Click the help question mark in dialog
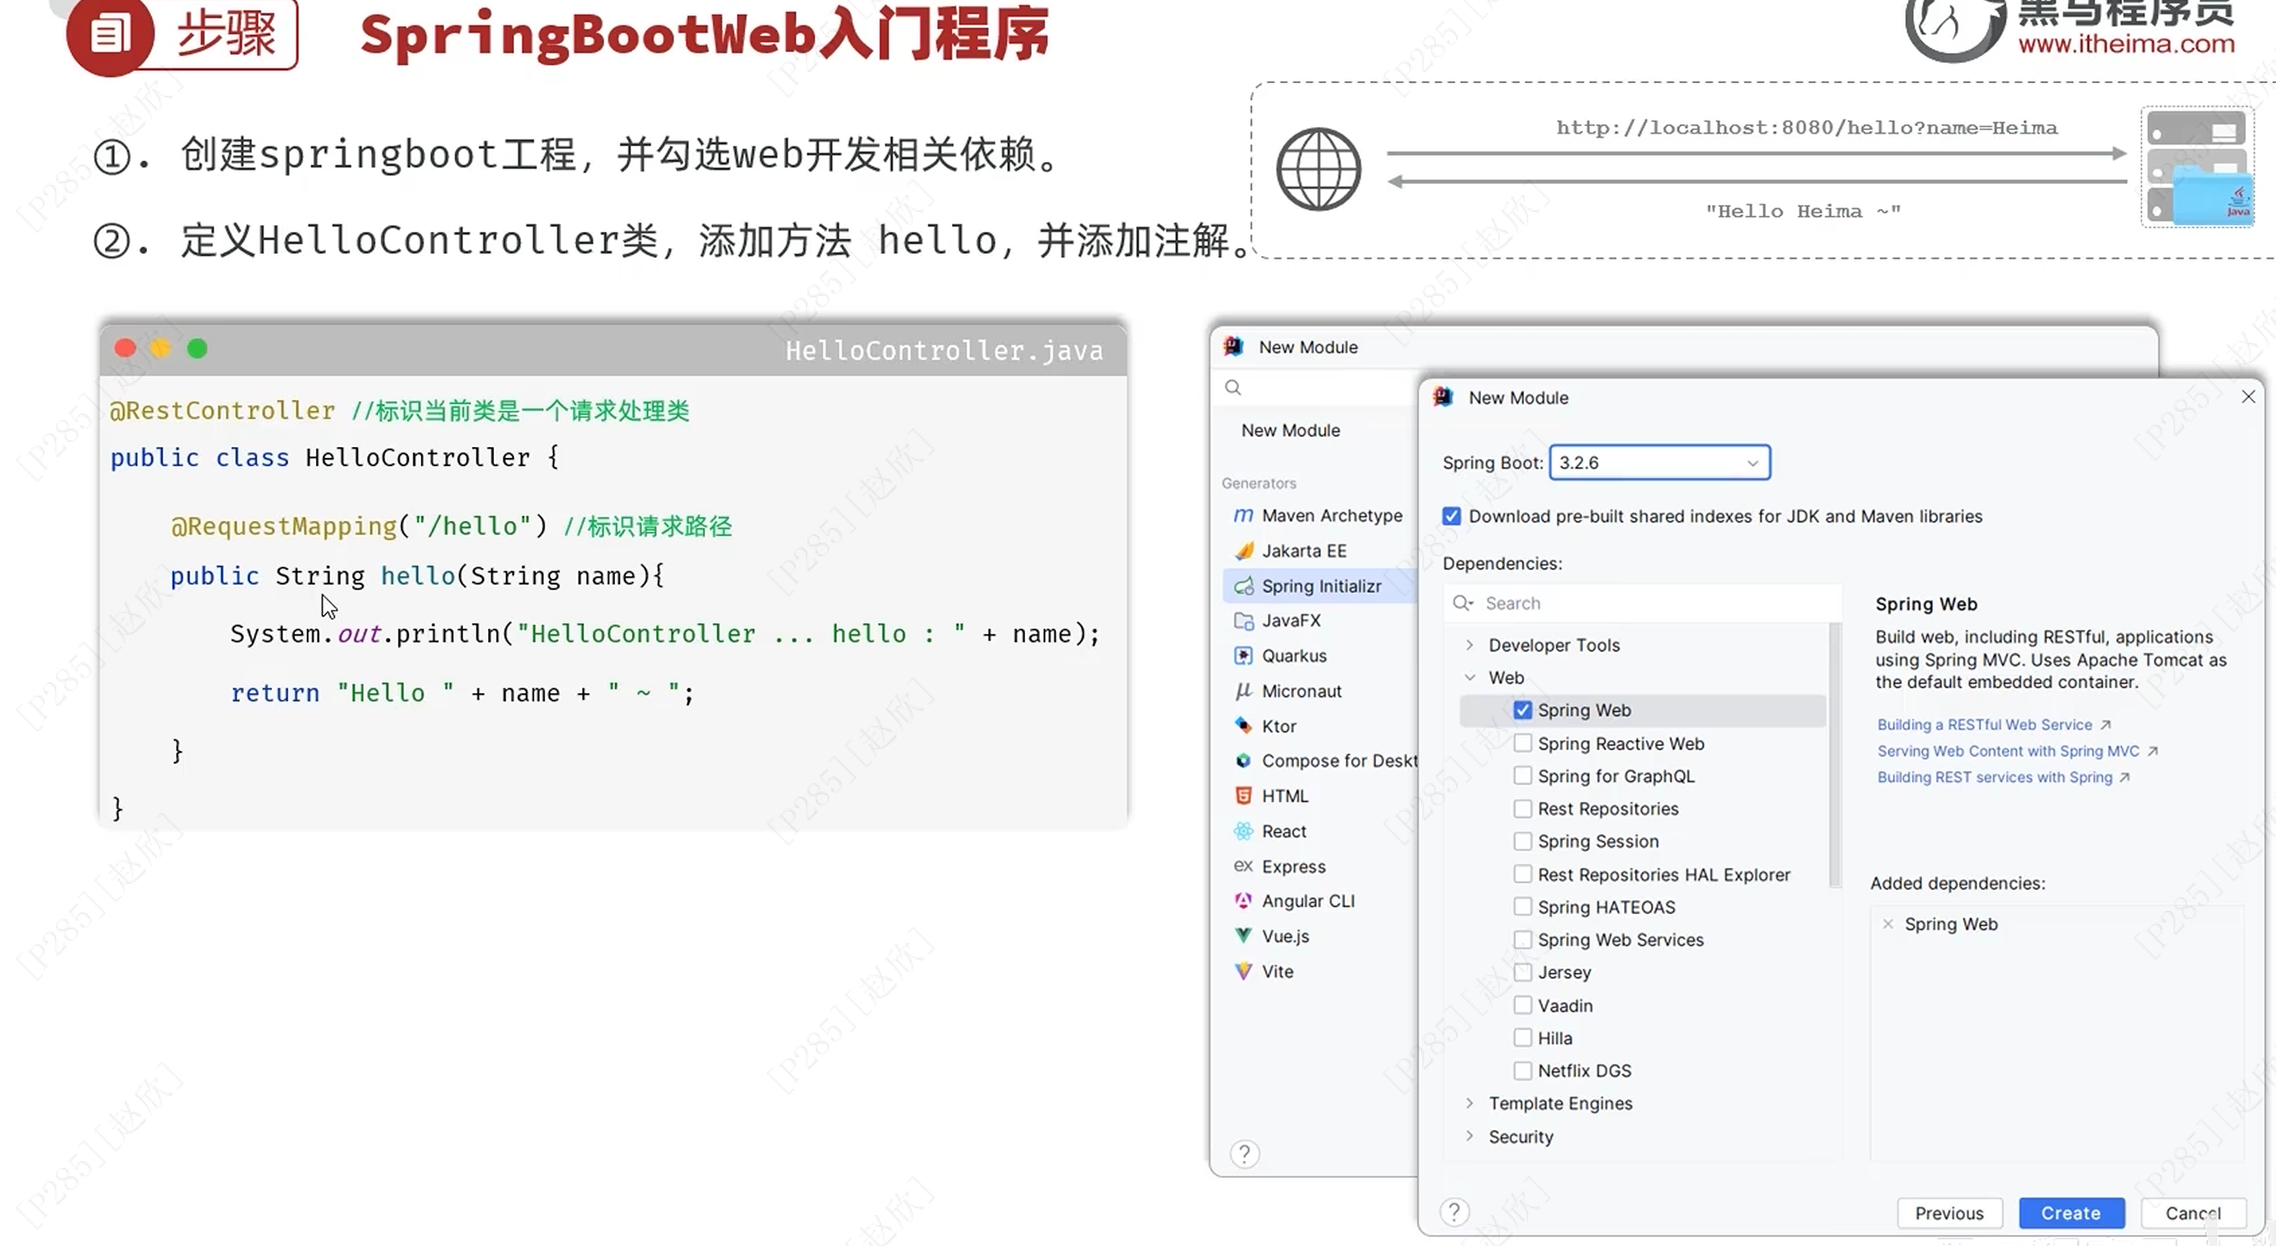Image resolution: width=2276 pixels, height=1246 pixels. [1454, 1212]
